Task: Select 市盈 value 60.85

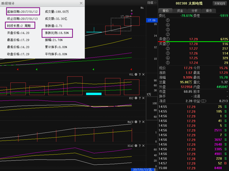Action: tap(188, 92)
